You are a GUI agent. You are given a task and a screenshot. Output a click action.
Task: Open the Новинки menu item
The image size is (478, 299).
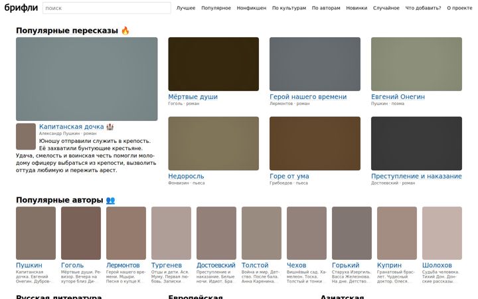(x=357, y=8)
